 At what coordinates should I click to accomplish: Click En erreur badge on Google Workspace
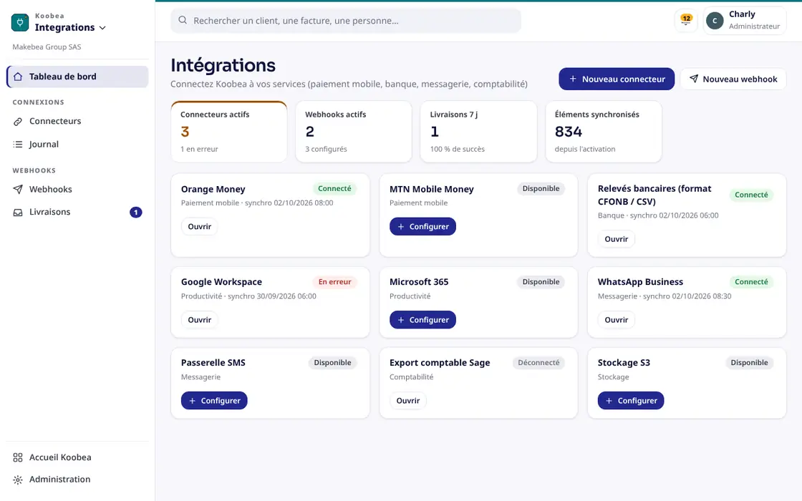[x=334, y=282]
